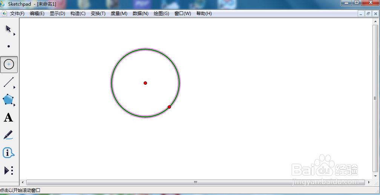The image size is (380, 195).
Task: Select the Polygon tool
Action: point(8,99)
